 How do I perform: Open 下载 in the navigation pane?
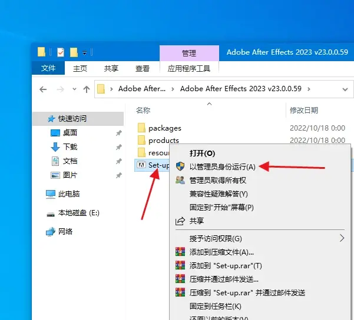70,147
